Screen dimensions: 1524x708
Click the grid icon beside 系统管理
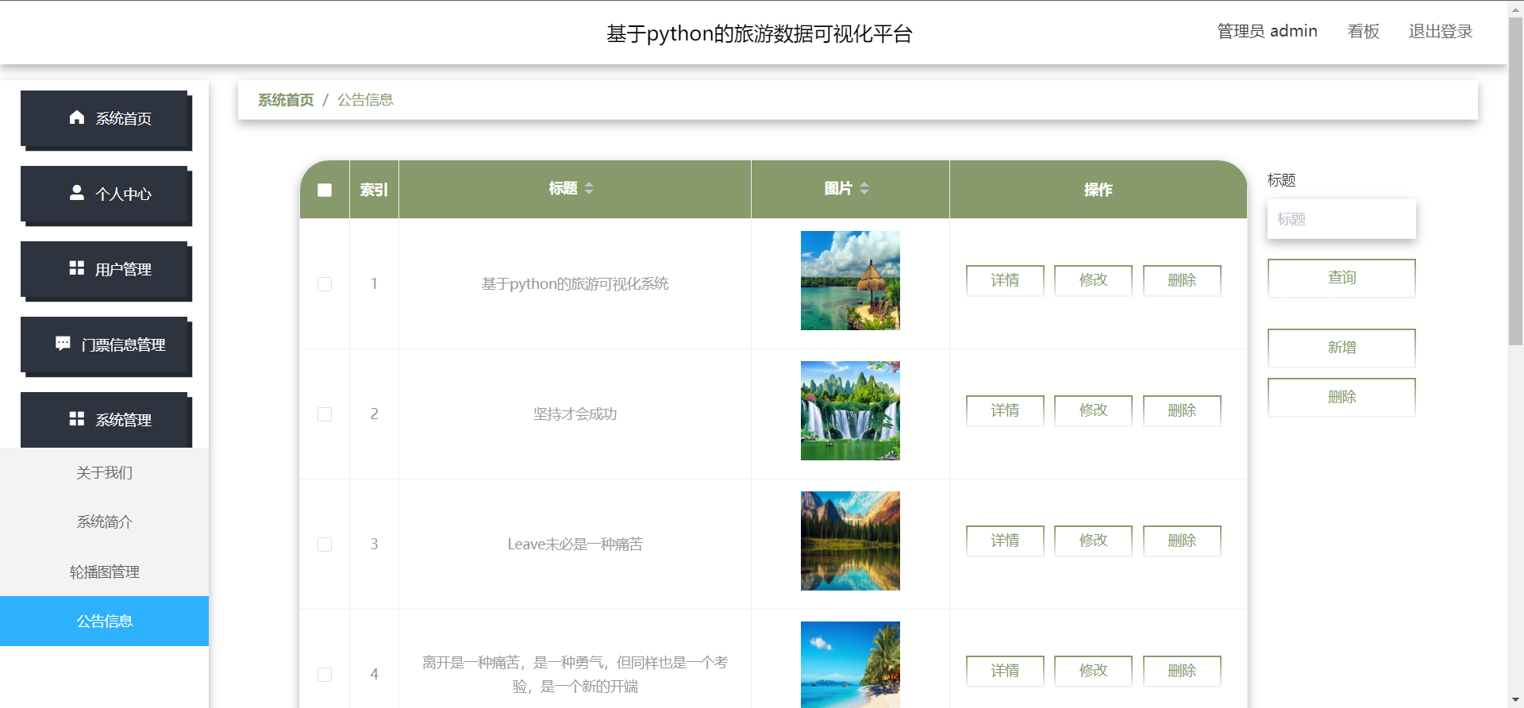pos(77,419)
